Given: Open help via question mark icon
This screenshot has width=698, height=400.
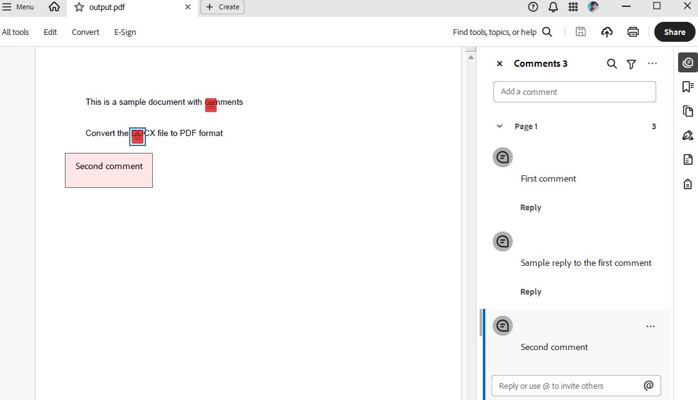Looking at the screenshot, I should 533,7.
